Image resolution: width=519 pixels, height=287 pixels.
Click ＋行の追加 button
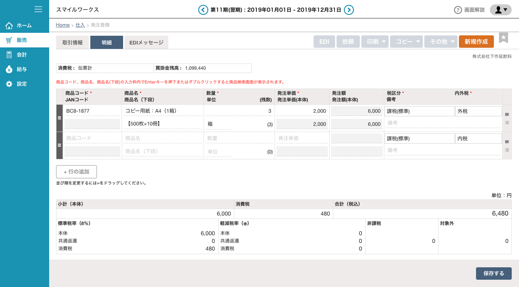tap(76, 172)
